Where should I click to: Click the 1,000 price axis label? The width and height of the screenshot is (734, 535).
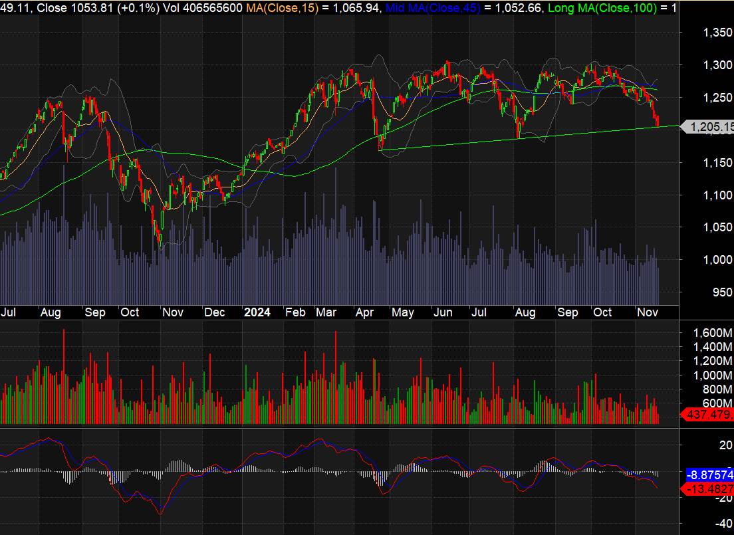tap(717, 260)
